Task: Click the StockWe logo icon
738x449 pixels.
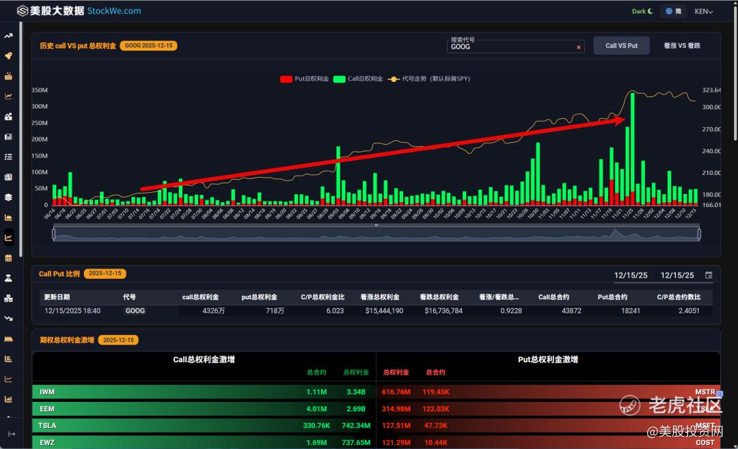Action: pyautogui.click(x=22, y=11)
